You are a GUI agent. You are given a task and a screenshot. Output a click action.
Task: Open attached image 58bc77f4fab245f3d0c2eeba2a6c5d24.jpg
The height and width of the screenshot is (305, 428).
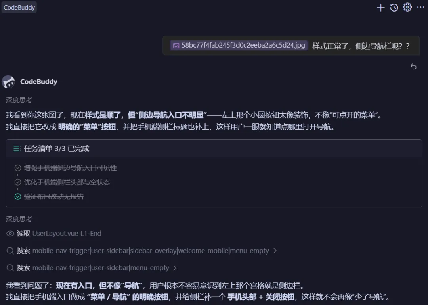coord(239,45)
